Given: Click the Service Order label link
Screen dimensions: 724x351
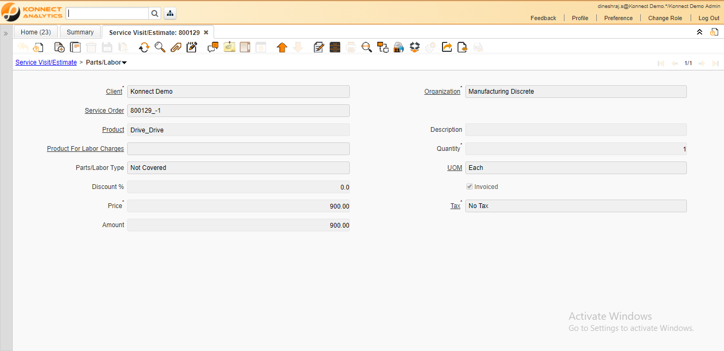Looking at the screenshot, I should pos(104,111).
